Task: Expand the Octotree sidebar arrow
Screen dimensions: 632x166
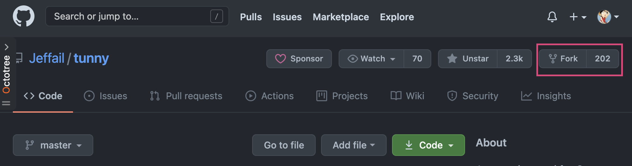Action: tap(6, 47)
